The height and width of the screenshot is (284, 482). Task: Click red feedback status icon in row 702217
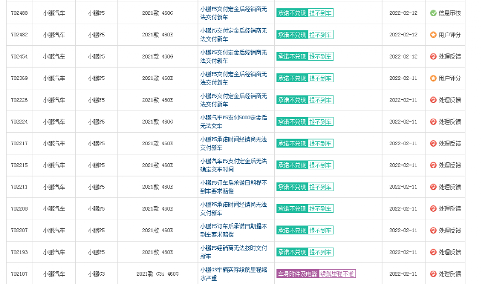pos(433,143)
